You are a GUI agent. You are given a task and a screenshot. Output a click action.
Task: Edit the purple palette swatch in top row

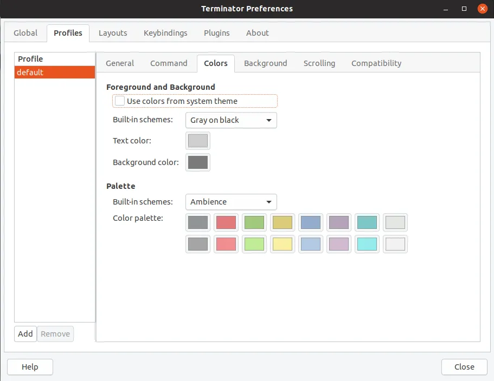click(x=339, y=222)
